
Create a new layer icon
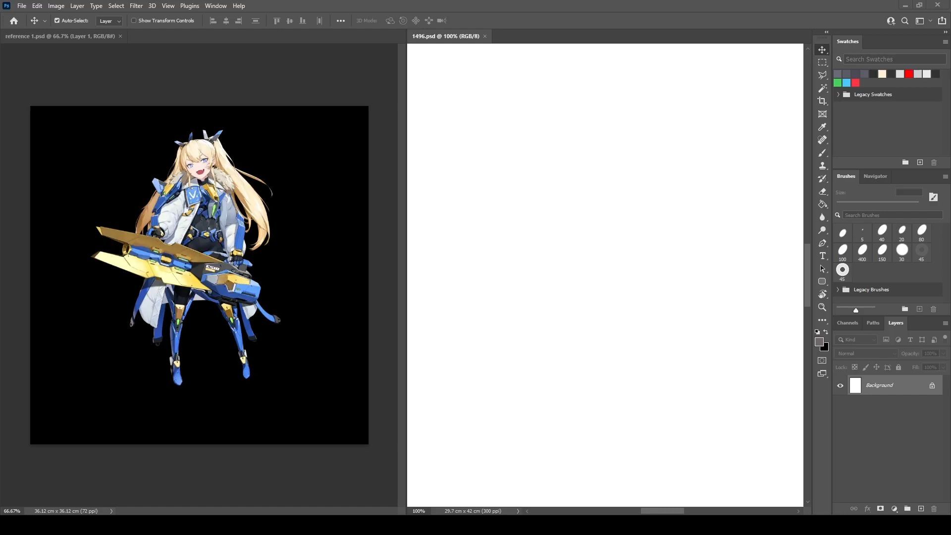pos(921,509)
